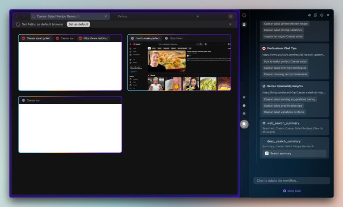Image resolution: width=343 pixels, height=207 pixels.
Task: Switch to the Fellou tab
Action: pos(122,16)
